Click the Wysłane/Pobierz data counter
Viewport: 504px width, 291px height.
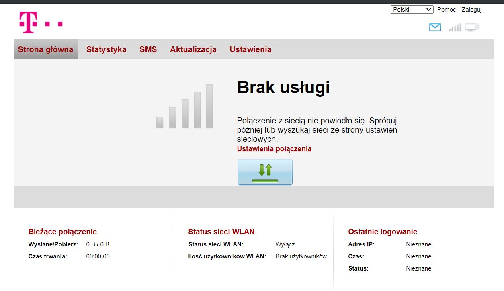click(x=98, y=244)
